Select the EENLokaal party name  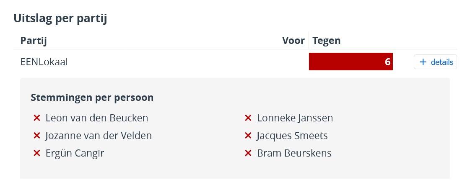pyautogui.click(x=44, y=62)
